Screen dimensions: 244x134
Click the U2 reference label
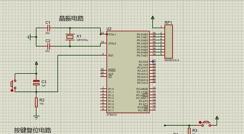click(x=109, y=29)
